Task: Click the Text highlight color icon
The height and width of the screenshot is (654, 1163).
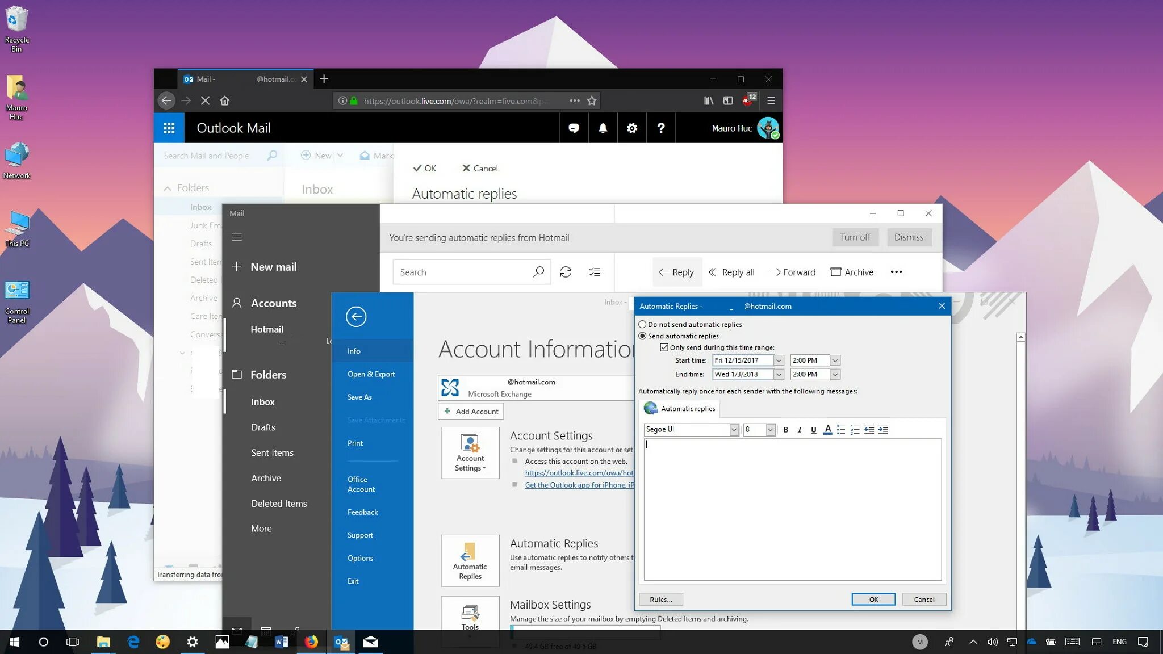Action: 827,430
